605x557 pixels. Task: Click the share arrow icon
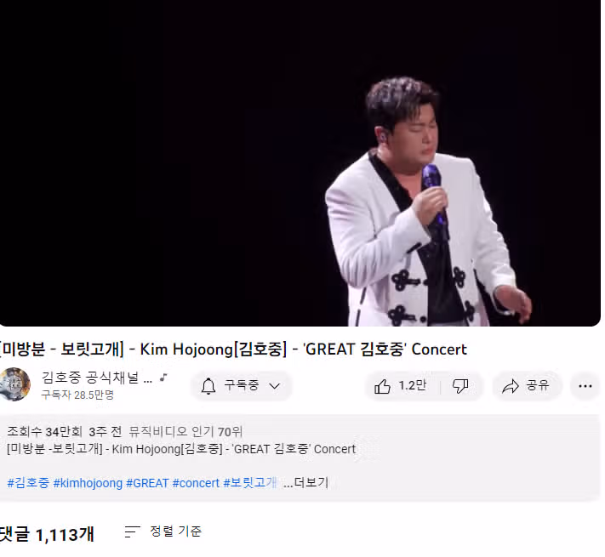(511, 386)
